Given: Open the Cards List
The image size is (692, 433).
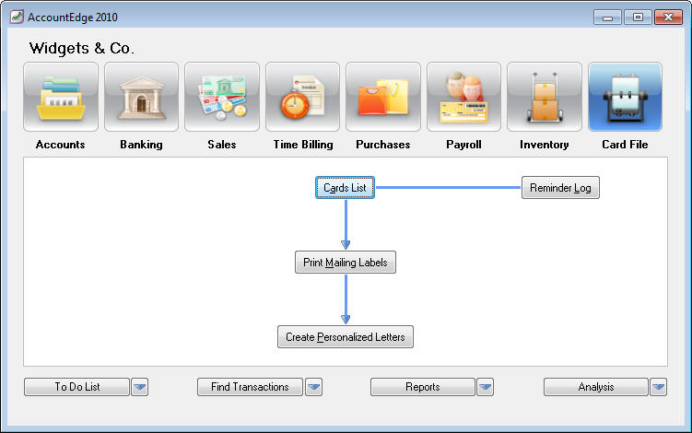Looking at the screenshot, I should coord(346,188).
